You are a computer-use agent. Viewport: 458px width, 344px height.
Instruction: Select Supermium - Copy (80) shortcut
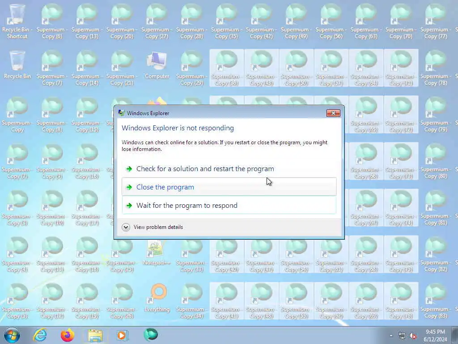[x=436, y=161]
